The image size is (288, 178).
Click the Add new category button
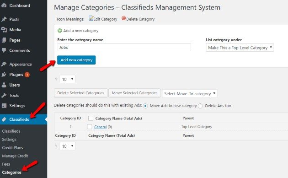pyautogui.click(x=76, y=60)
